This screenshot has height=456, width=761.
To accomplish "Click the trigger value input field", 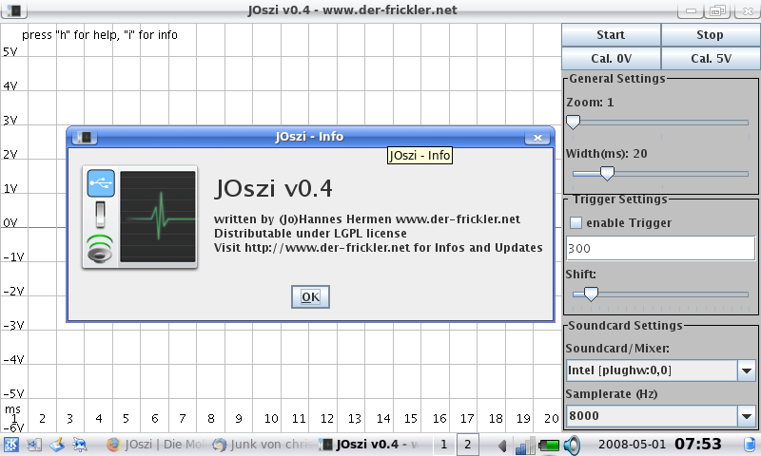I will point(661,248).
